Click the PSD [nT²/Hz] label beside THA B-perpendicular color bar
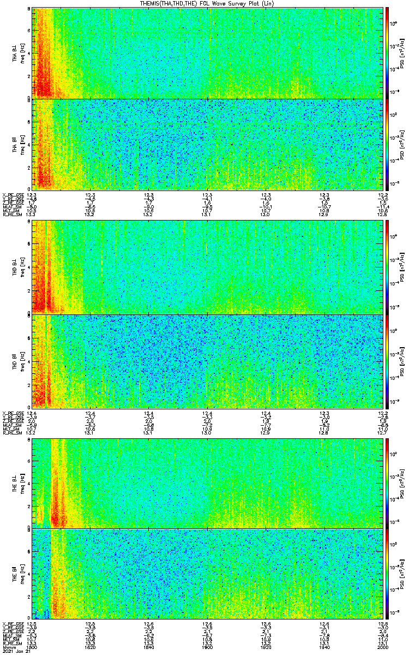Viewport: 409px width, 655px height. tap(402, 53)
